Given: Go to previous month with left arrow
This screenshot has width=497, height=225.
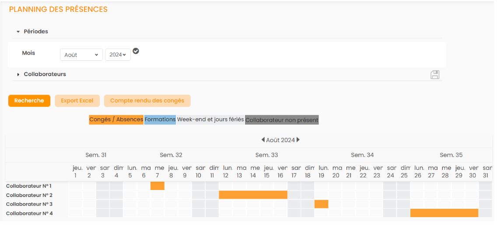Looking at the screenshot, I should [263, 140].
